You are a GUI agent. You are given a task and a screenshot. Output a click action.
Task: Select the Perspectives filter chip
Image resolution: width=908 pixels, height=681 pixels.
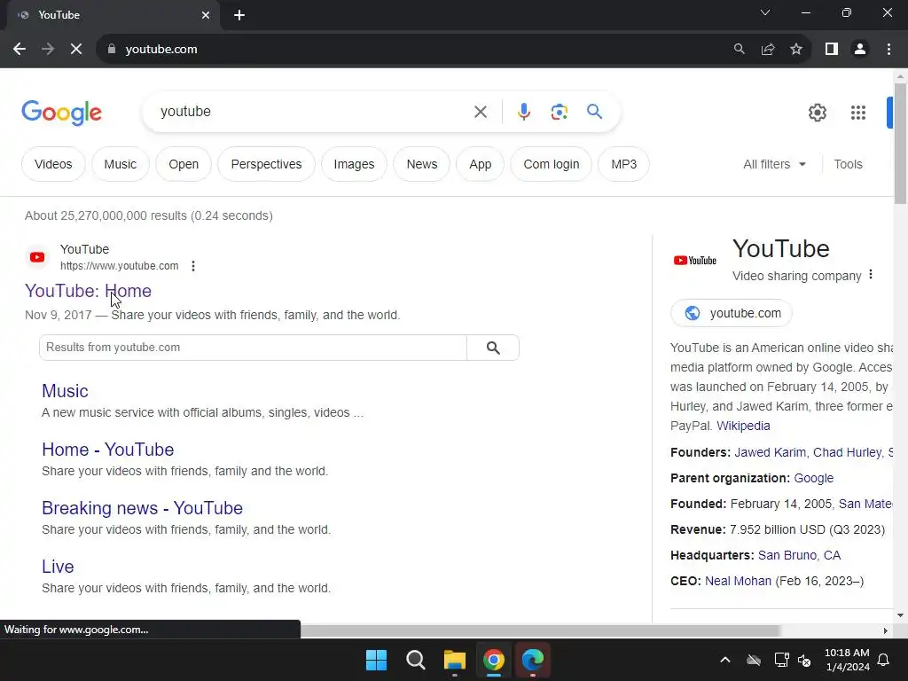point(266,164)
